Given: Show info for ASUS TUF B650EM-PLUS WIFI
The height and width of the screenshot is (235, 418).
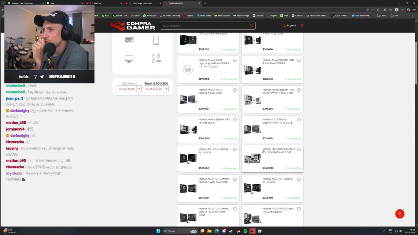Looking at the screenshot, I should [x=299, y=179].
